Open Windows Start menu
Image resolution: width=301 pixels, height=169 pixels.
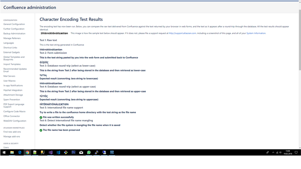pos(4,152)
